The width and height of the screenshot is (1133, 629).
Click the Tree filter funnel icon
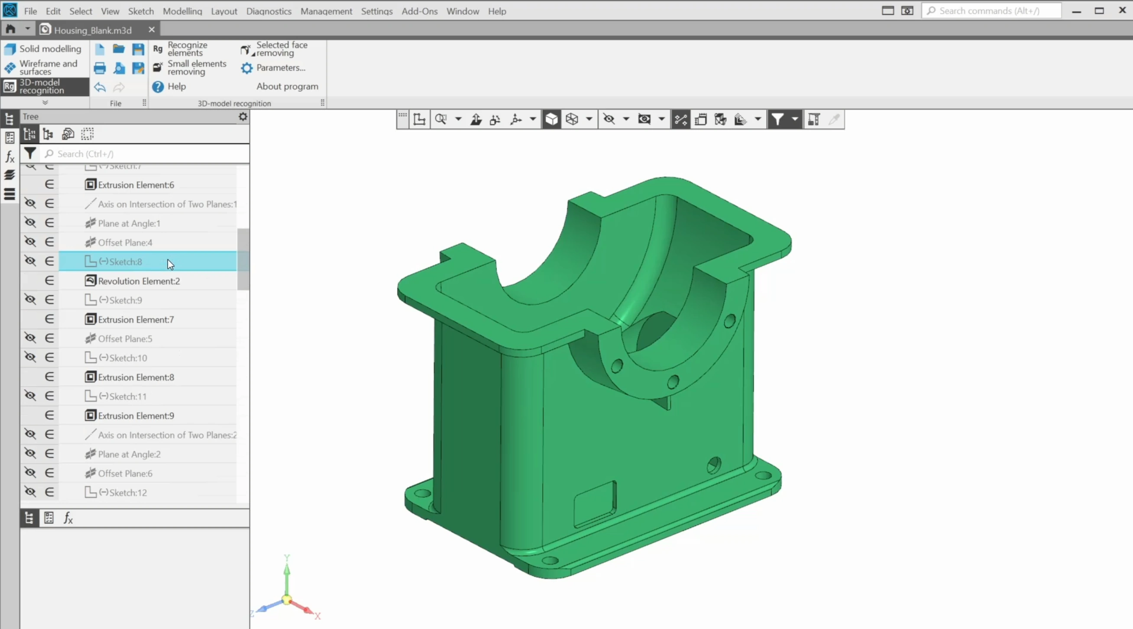click(30, 153)
